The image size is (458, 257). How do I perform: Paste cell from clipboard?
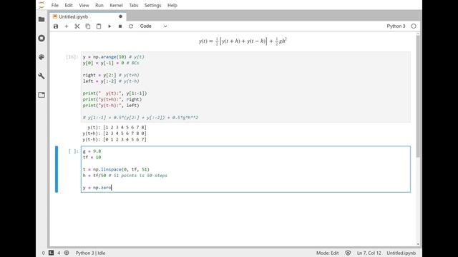coord(99,26)
